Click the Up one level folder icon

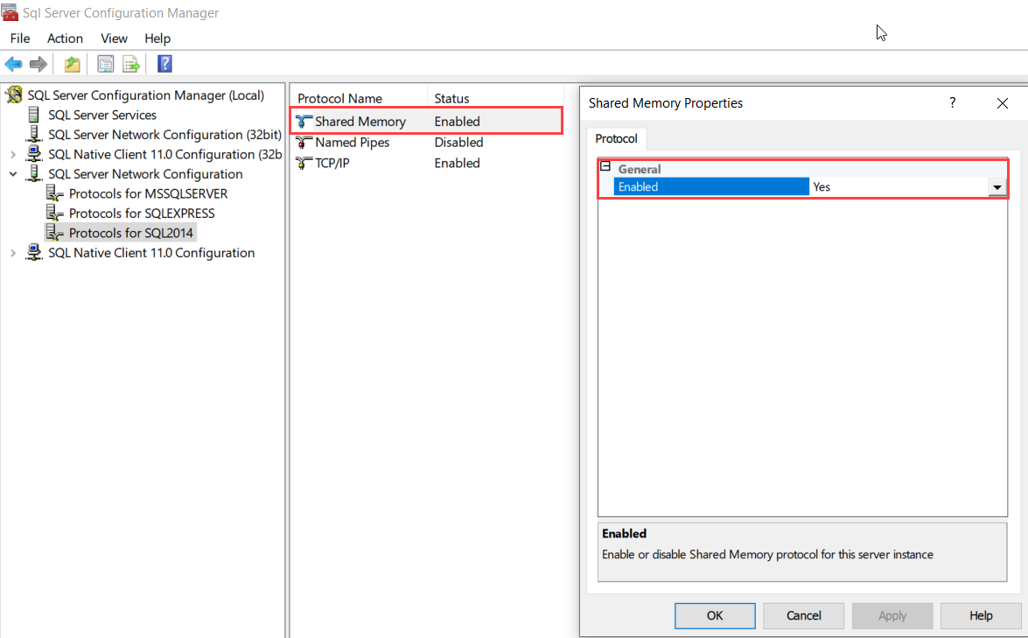coord(72,64)
